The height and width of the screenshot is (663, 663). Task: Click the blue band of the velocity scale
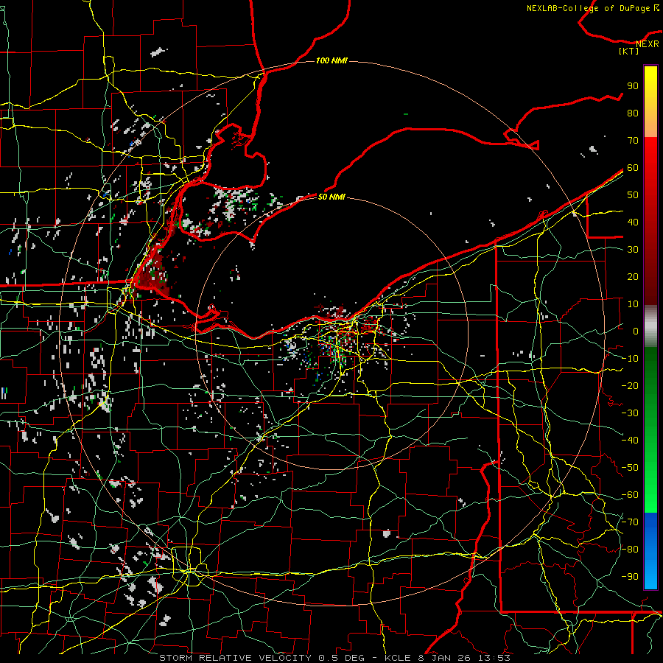tap(650, 550)
